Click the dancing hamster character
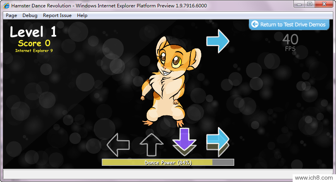The width and height of the screenshot is (336, 182). (170, 81)
